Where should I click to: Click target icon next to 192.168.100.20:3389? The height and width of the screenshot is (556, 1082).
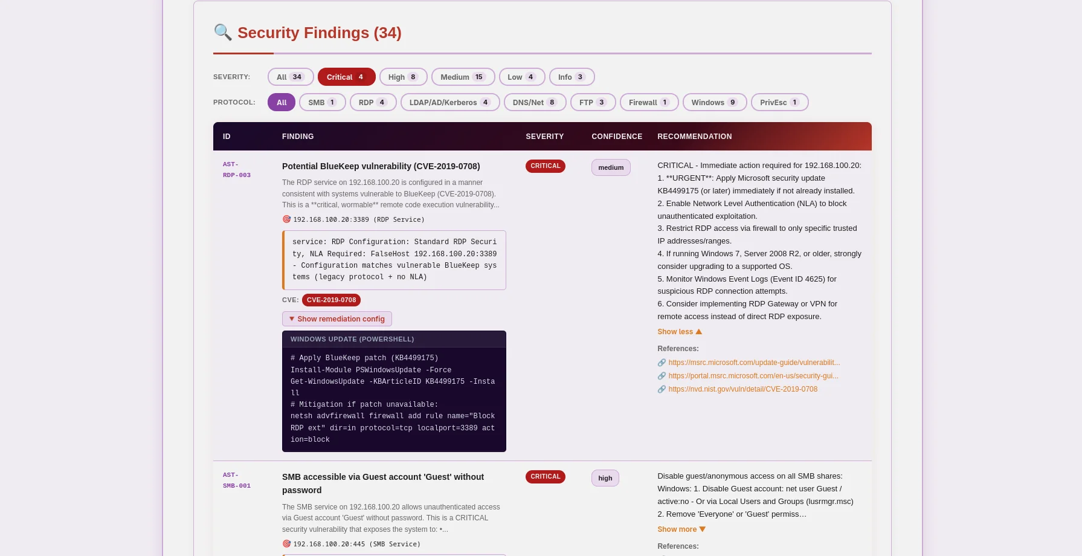coord(286,219)
